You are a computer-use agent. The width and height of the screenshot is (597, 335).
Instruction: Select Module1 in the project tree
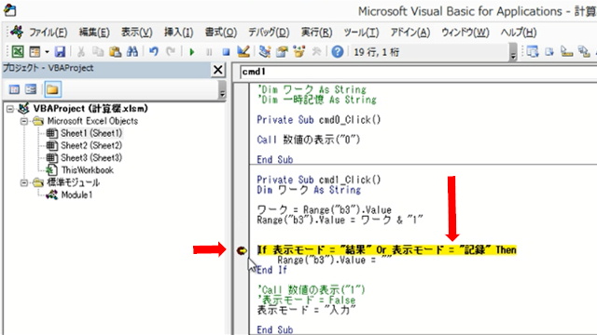pos(76,194)
